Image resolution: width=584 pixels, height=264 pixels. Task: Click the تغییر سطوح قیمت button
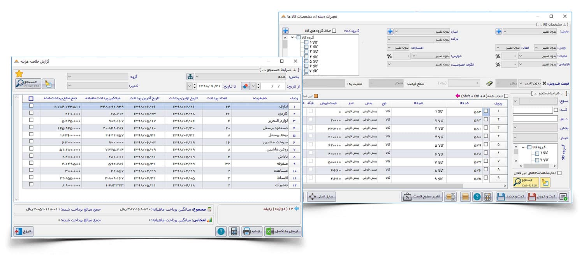pyautogui.click(x=422, y=197)
